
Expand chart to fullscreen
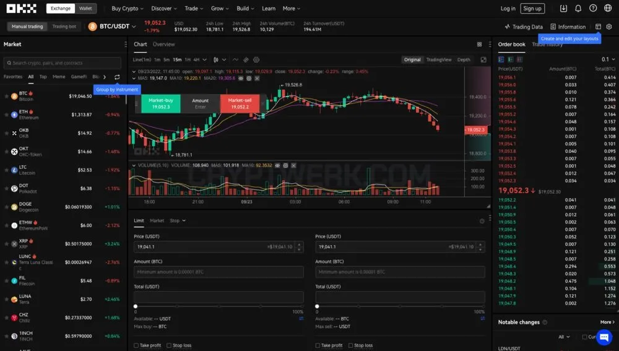point(483,59)
